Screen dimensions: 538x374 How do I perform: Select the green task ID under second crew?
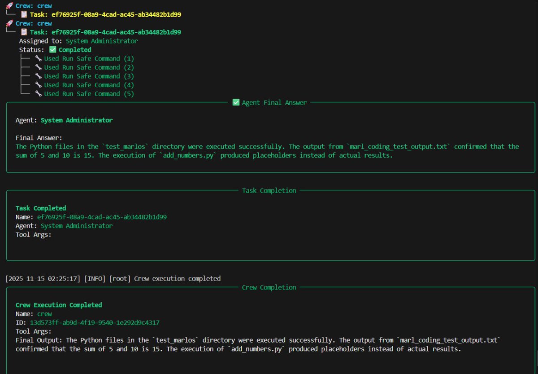coord(117,32)
